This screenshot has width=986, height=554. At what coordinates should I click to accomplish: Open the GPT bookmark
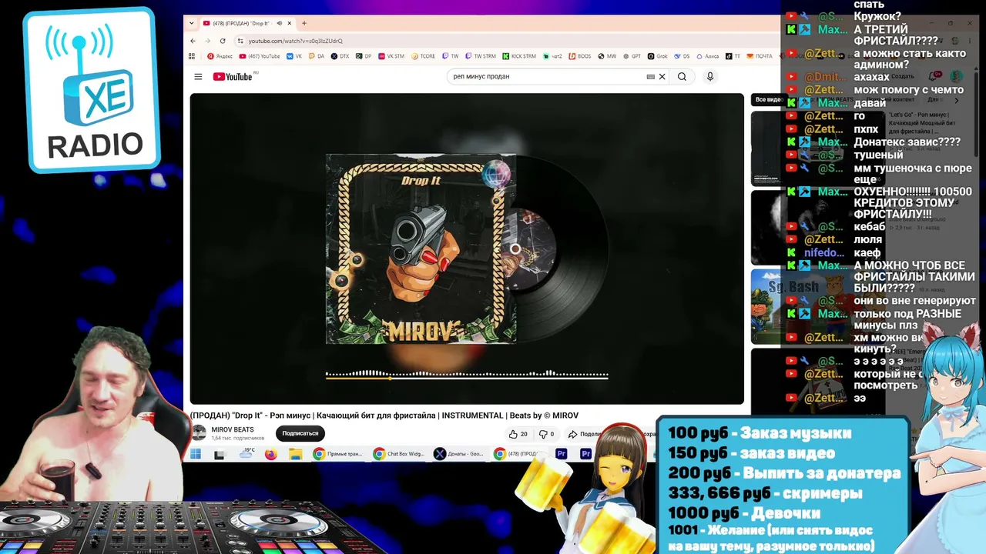[632, 56]
